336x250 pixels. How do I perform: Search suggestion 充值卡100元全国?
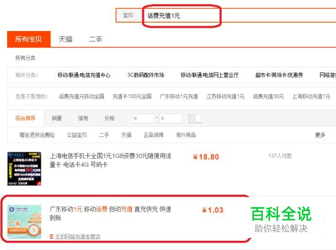(x=132, y=97)
